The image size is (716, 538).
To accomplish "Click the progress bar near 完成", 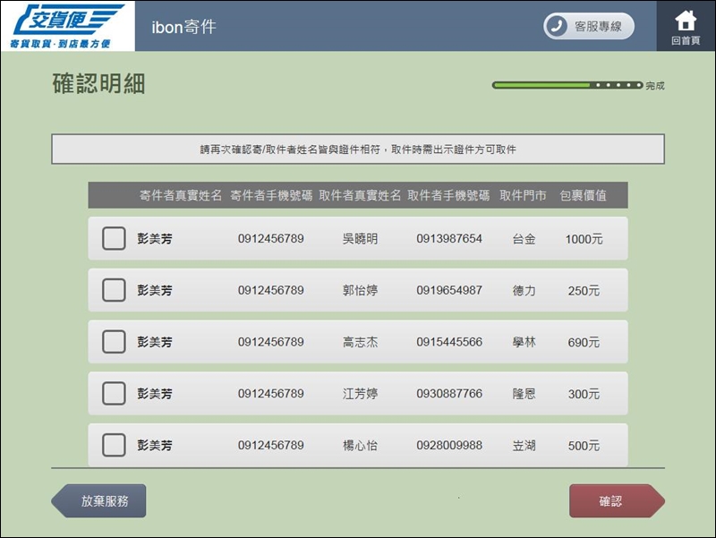I will (567, 86).
